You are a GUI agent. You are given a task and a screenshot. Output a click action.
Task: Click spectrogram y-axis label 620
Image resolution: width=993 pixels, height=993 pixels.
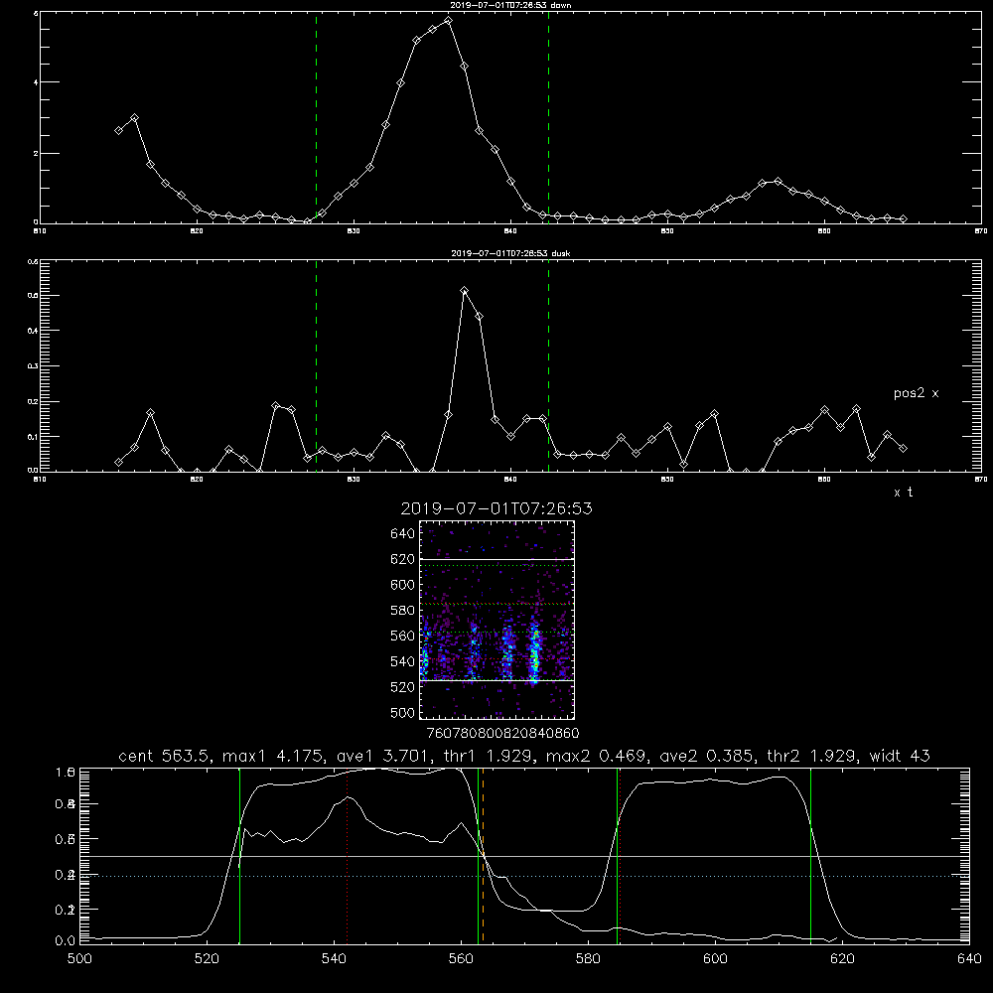click(403, 559)
